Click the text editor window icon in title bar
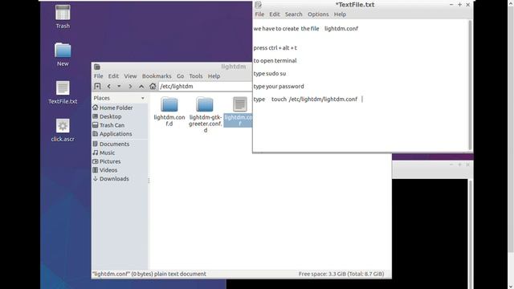The width and height of the screenshot is (514, 289). pyautogui.click(x=259, y=5)
